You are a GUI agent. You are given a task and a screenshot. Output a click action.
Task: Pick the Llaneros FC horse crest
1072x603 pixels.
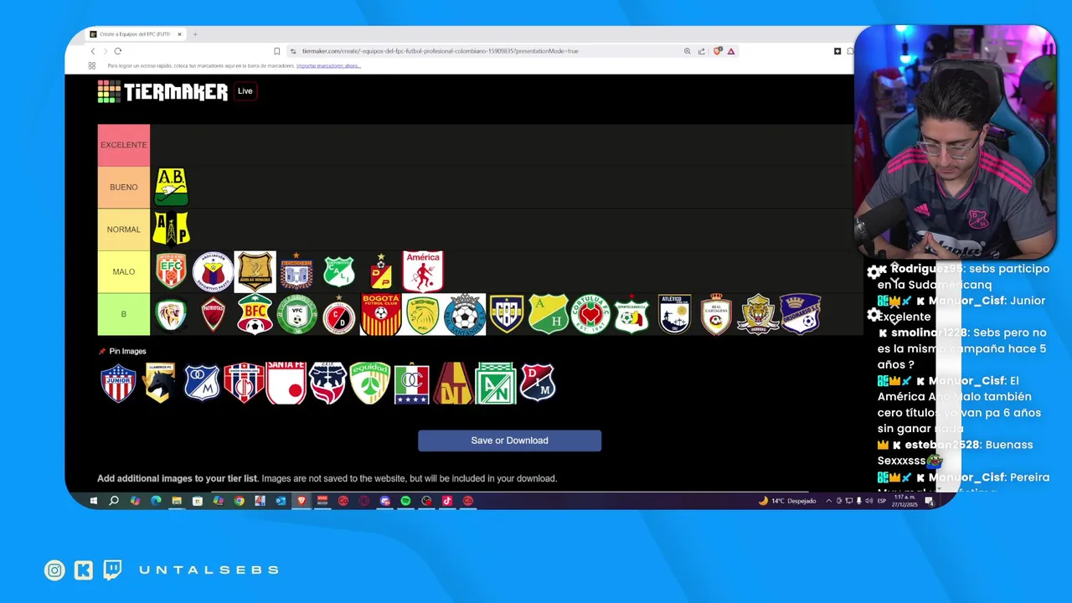click(x=160, y=384)
